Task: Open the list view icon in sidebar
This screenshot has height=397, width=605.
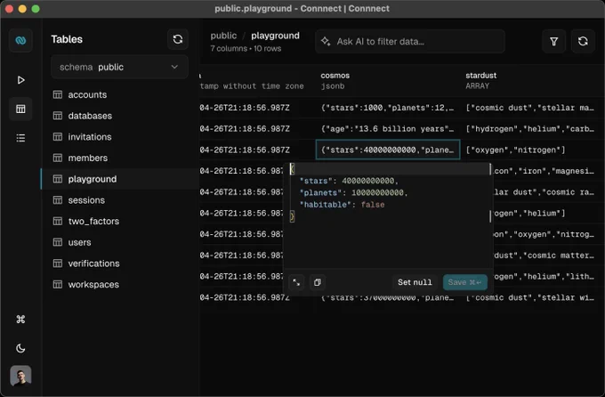Action: [x=20, y=138]
